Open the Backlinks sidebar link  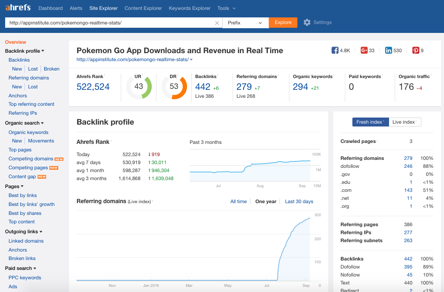pyautogui.click(x=19, y=60)
